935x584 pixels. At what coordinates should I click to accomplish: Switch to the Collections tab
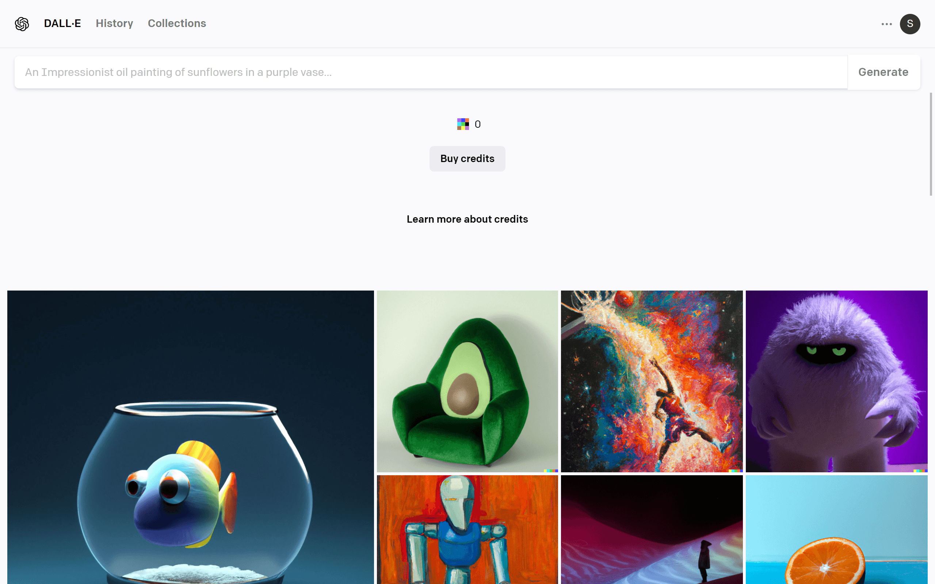coord(177,23)
